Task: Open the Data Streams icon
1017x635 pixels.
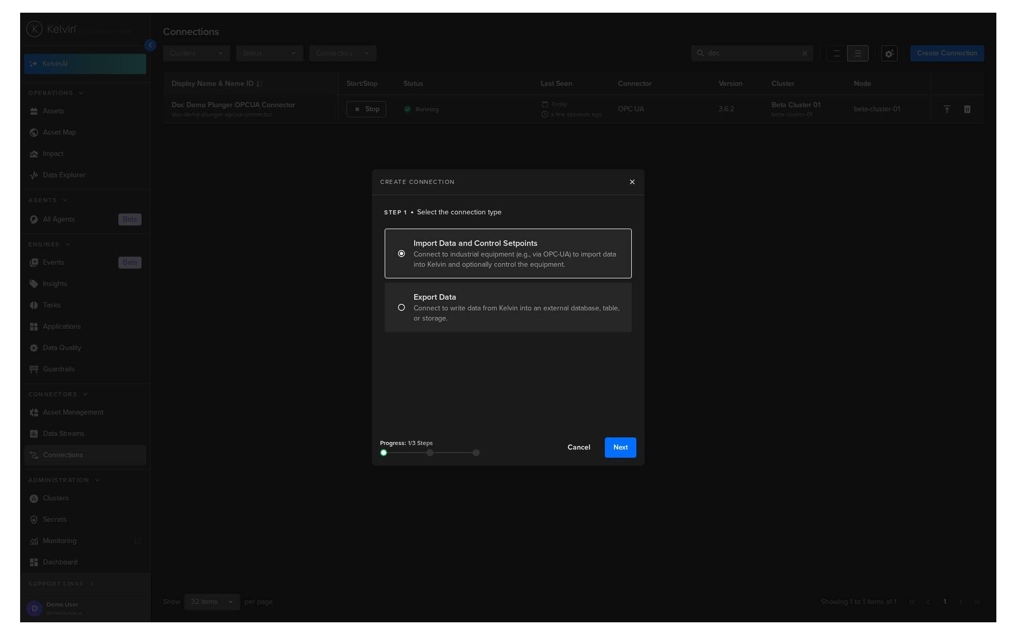Action: 34,434
